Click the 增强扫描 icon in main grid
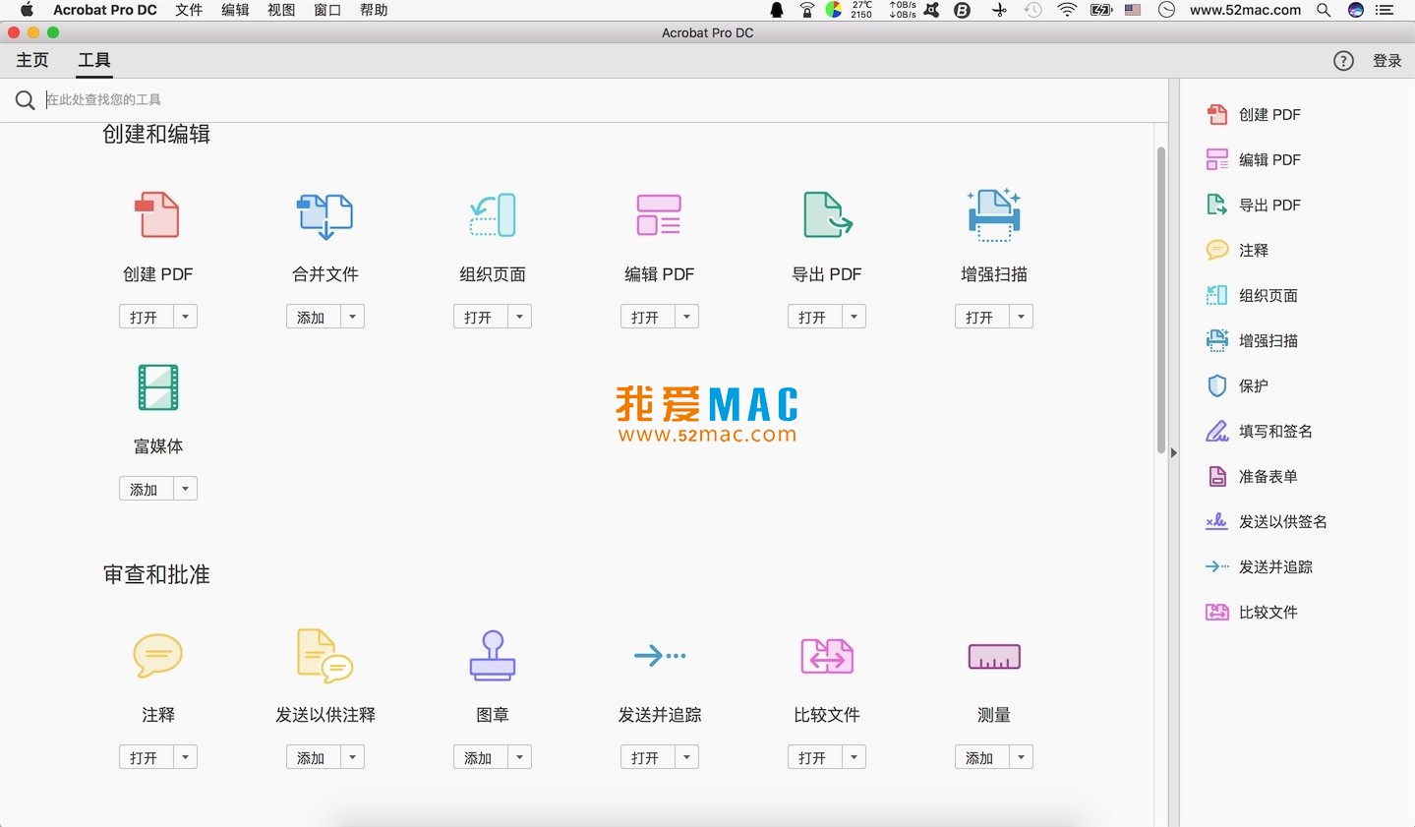The height and width of the screenshot is (827, 1415). tap(994, 214)
